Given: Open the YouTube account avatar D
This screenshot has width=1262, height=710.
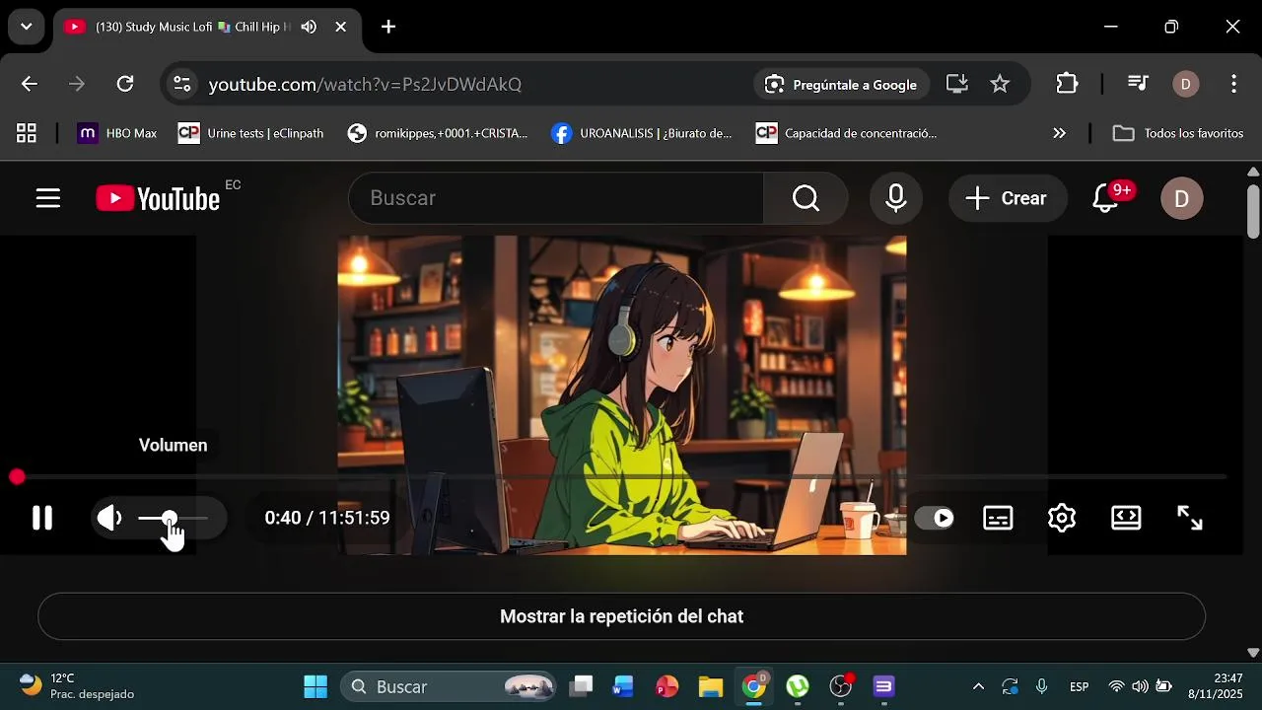Looking at the screenshot, I should click(1181, 198).
